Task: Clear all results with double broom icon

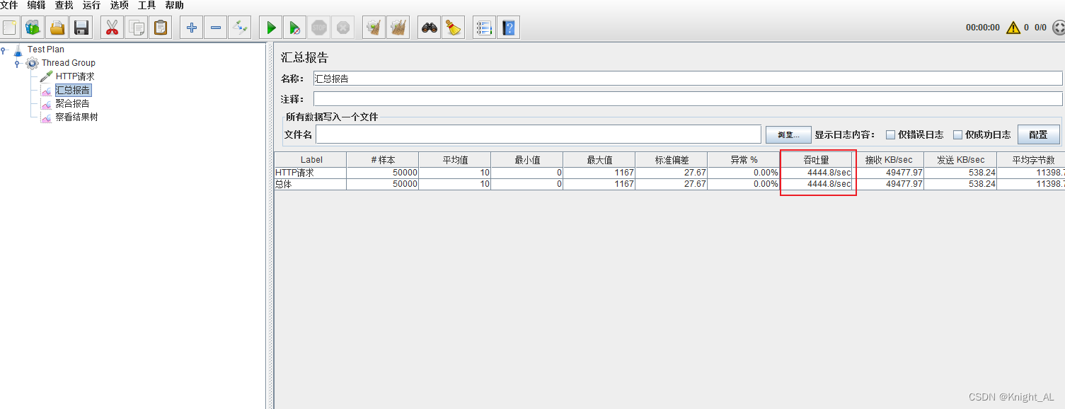Action: [x=398, y=28]
